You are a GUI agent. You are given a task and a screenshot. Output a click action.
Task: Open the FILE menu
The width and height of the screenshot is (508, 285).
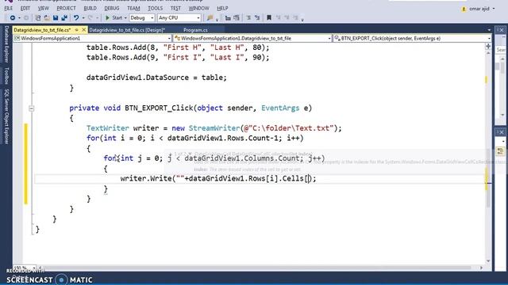tap(9, 8)
